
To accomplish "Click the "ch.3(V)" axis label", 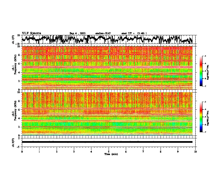I will 13,142.
